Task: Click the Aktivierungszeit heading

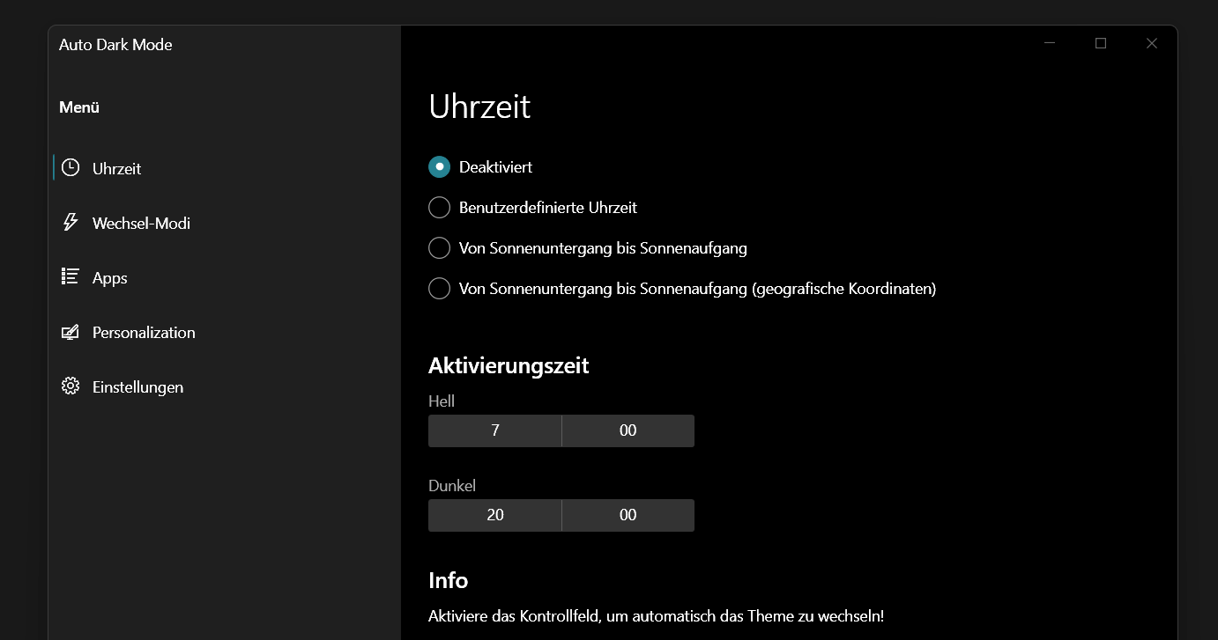Action: click(x=509, y=365)
